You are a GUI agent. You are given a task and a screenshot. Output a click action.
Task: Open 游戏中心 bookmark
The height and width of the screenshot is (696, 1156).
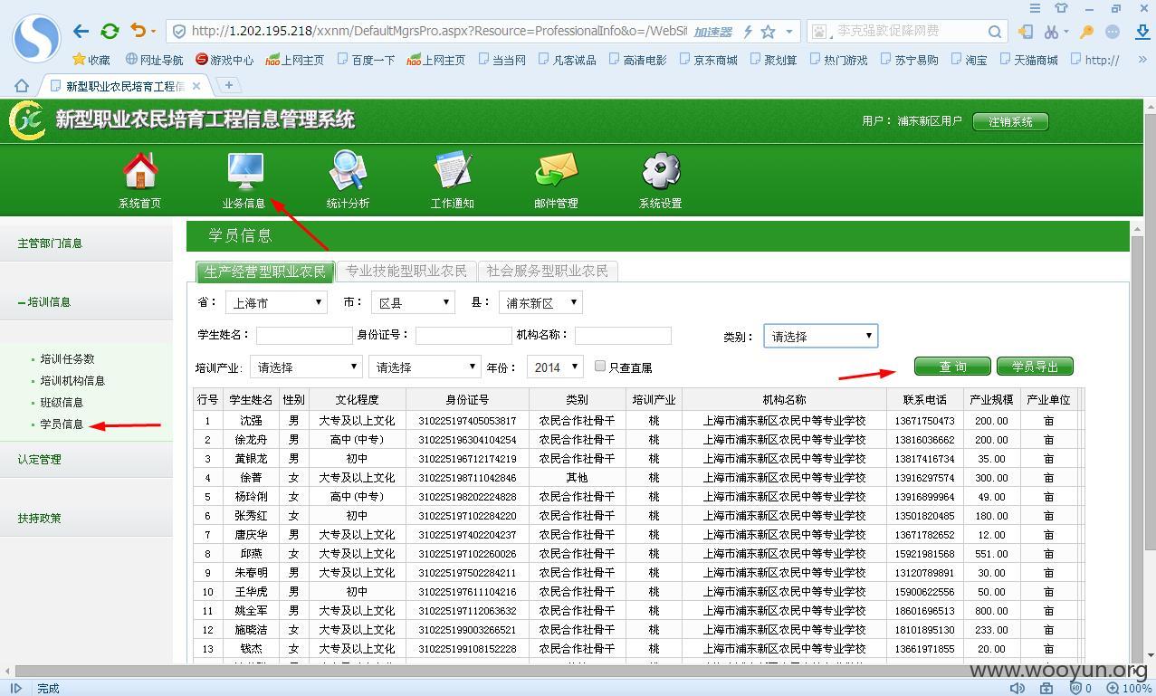click(225, 60)
